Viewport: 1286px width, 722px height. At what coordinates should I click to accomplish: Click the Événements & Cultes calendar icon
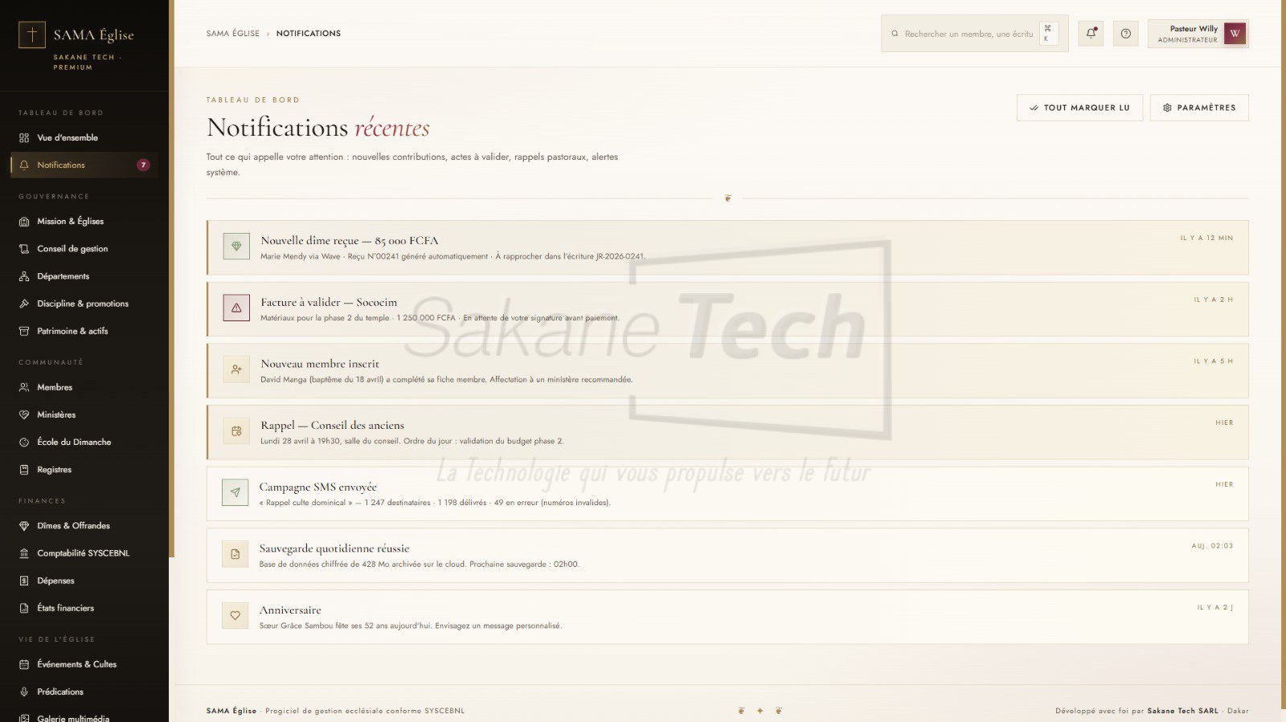point(24,664)
